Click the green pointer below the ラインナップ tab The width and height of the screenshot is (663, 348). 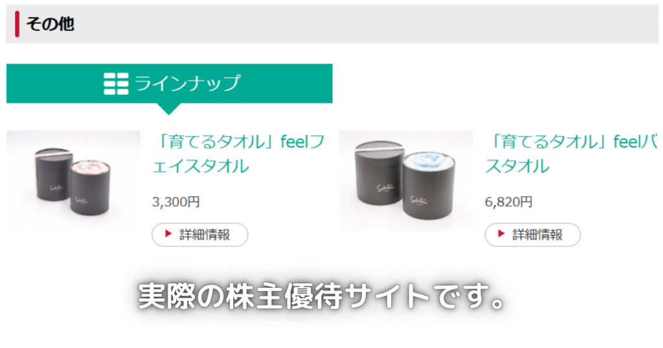pyautogui.click(x=169, y=109)
